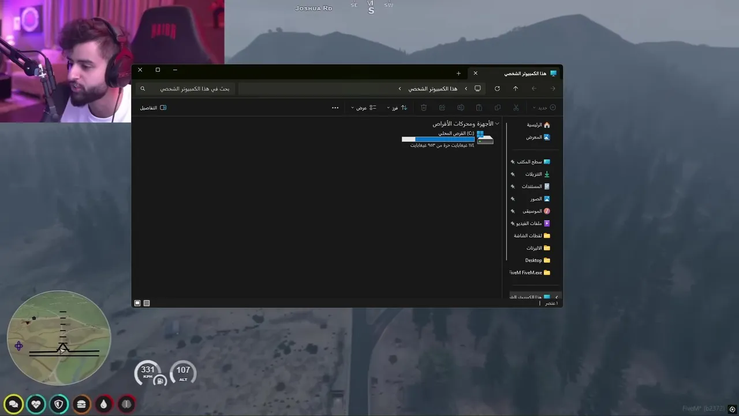The image size is (739, 416).
Task: Unpin الموسيقى from quick access
Action: pos(513,211)
